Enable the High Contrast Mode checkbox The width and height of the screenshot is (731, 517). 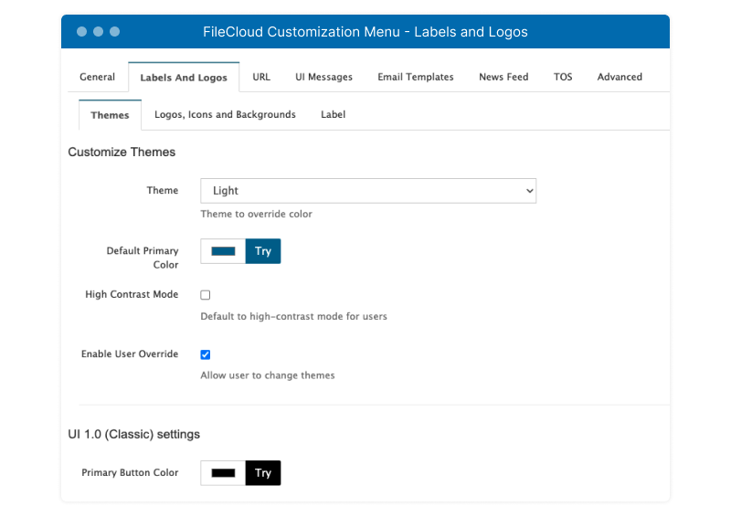point(205,295)
